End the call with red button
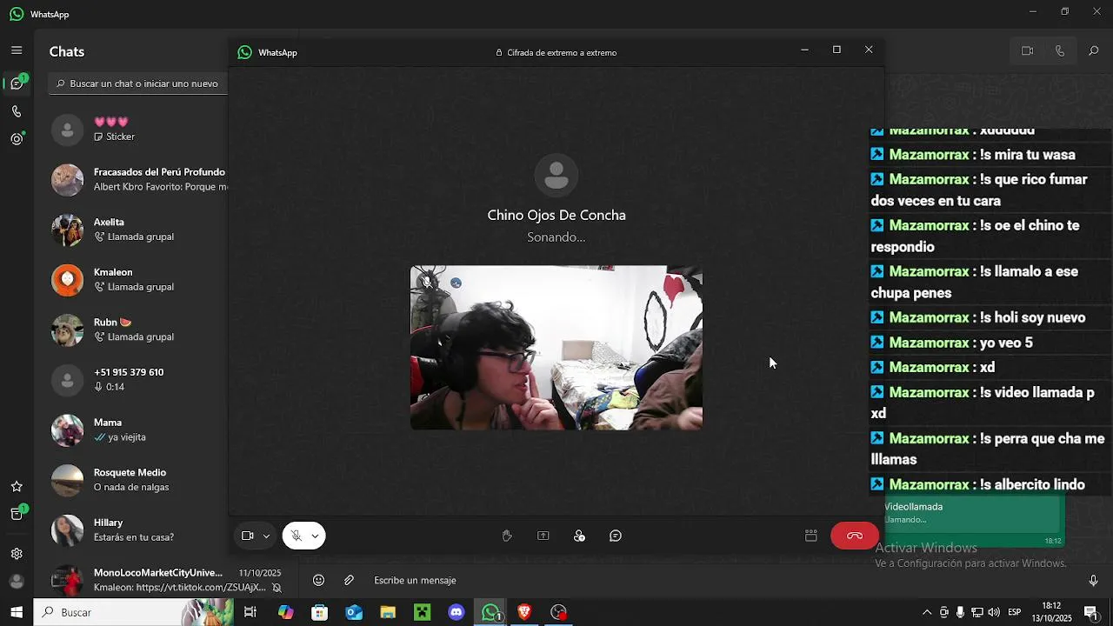 point(855,536)
